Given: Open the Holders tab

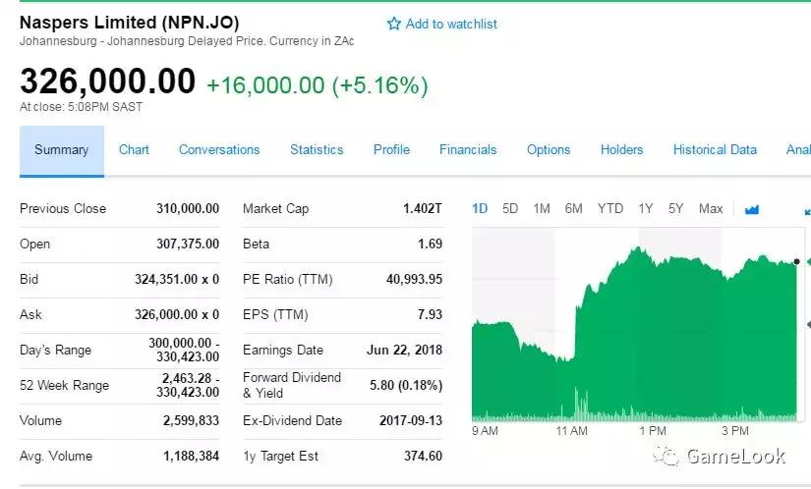Looking at the screenshot, I should click(621, 150).
